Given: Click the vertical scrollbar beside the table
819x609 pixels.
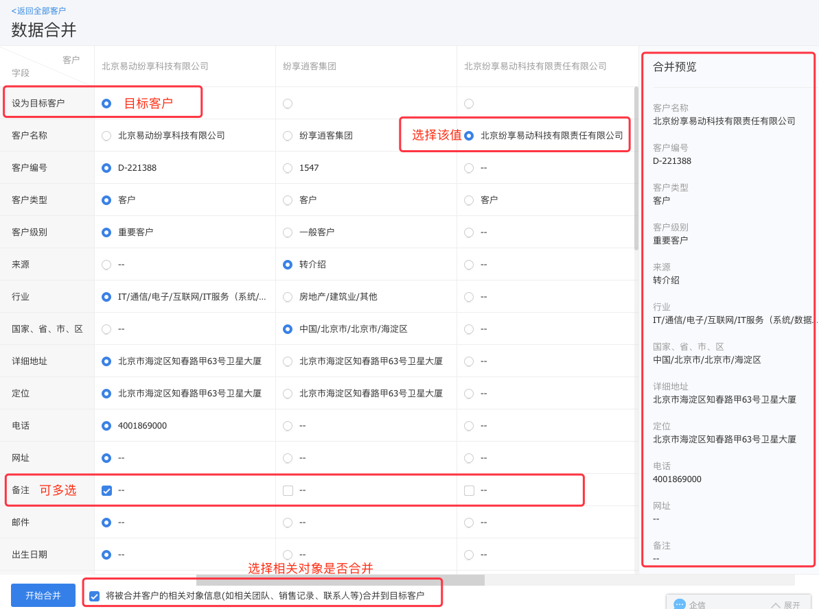Looking at the screenshot, I should click(x=636, y=168).
